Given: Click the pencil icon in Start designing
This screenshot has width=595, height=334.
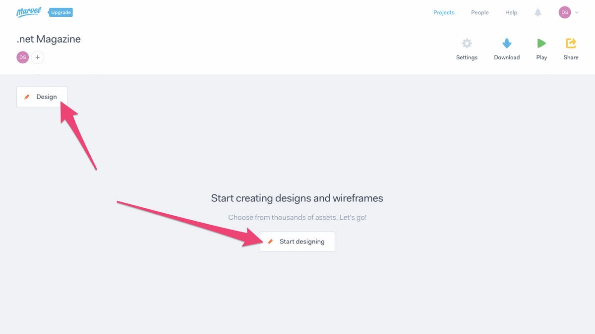Looking at the screenshot, I should [270, 241].
